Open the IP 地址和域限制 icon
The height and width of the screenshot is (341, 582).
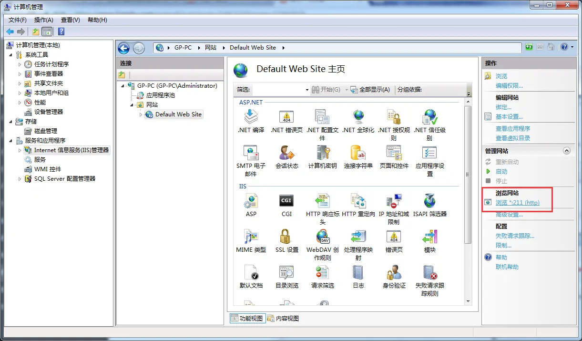[x=394, y=201]
